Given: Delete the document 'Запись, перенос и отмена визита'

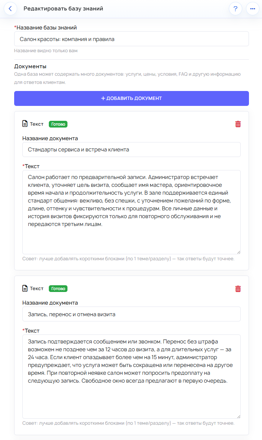Looking at the screenshot, I should pyautogui.click(x=238, y=288).
